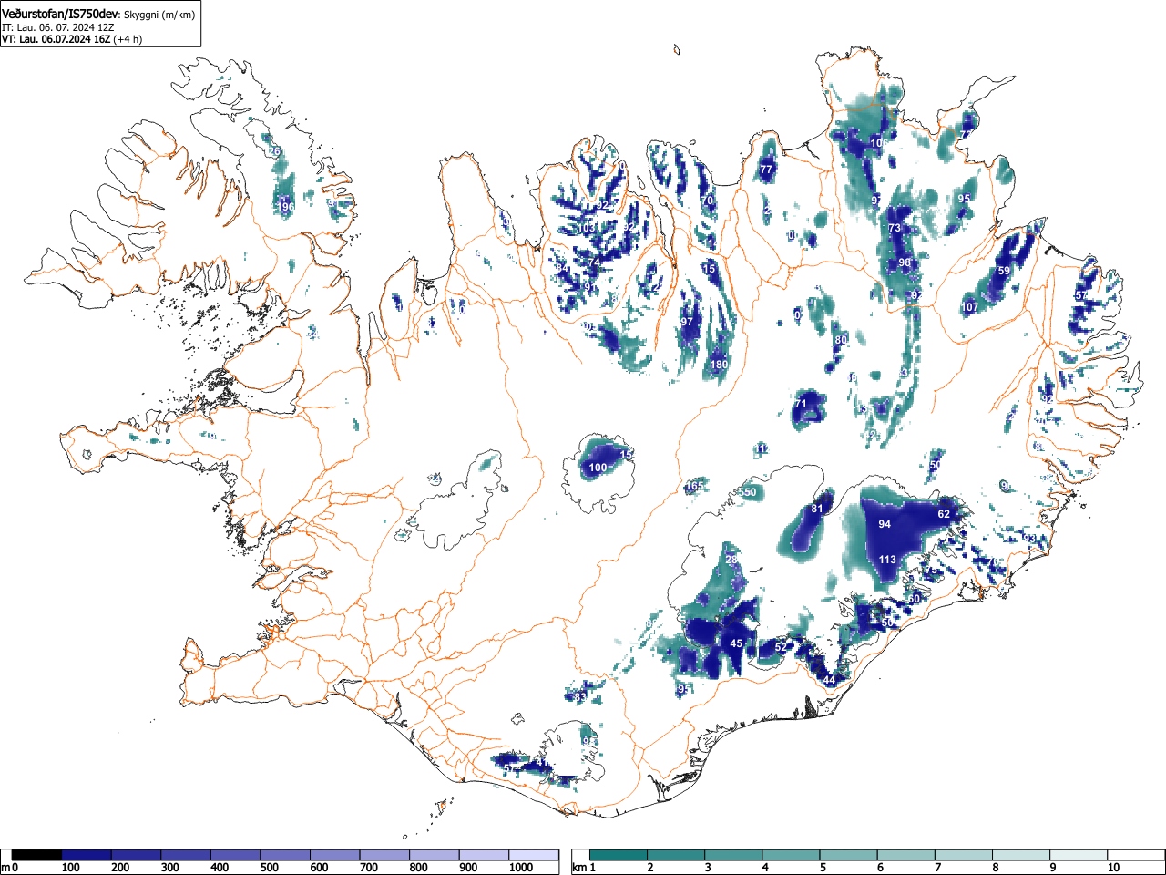The image size is (1166, 875).
Task: Pick the 400–500 m purple-blue legend swatch
Action: [236, 855]
